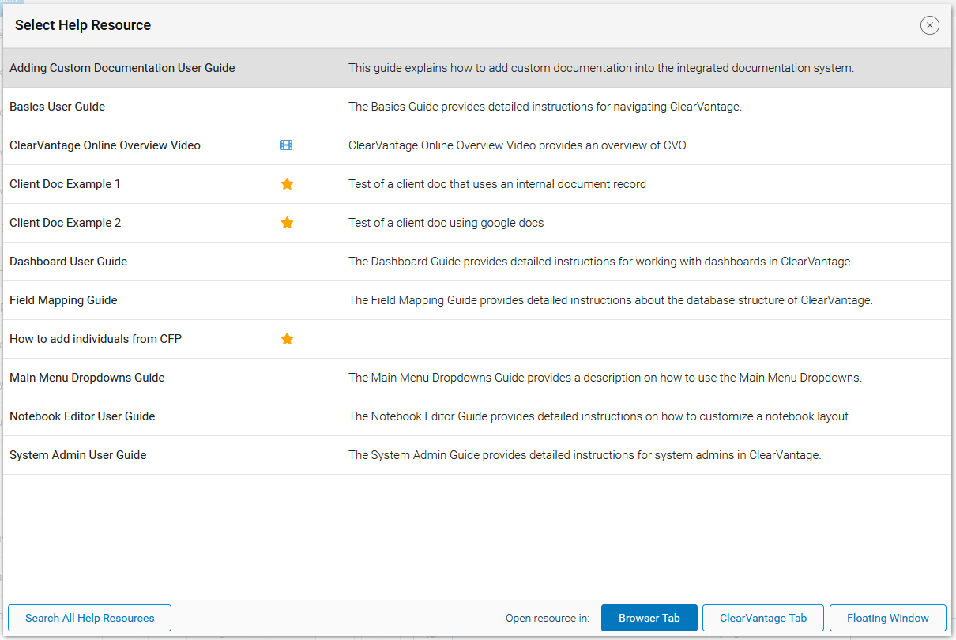
Task: Click the star next to How to add individuals from CFP
Action: click(288, 339)
